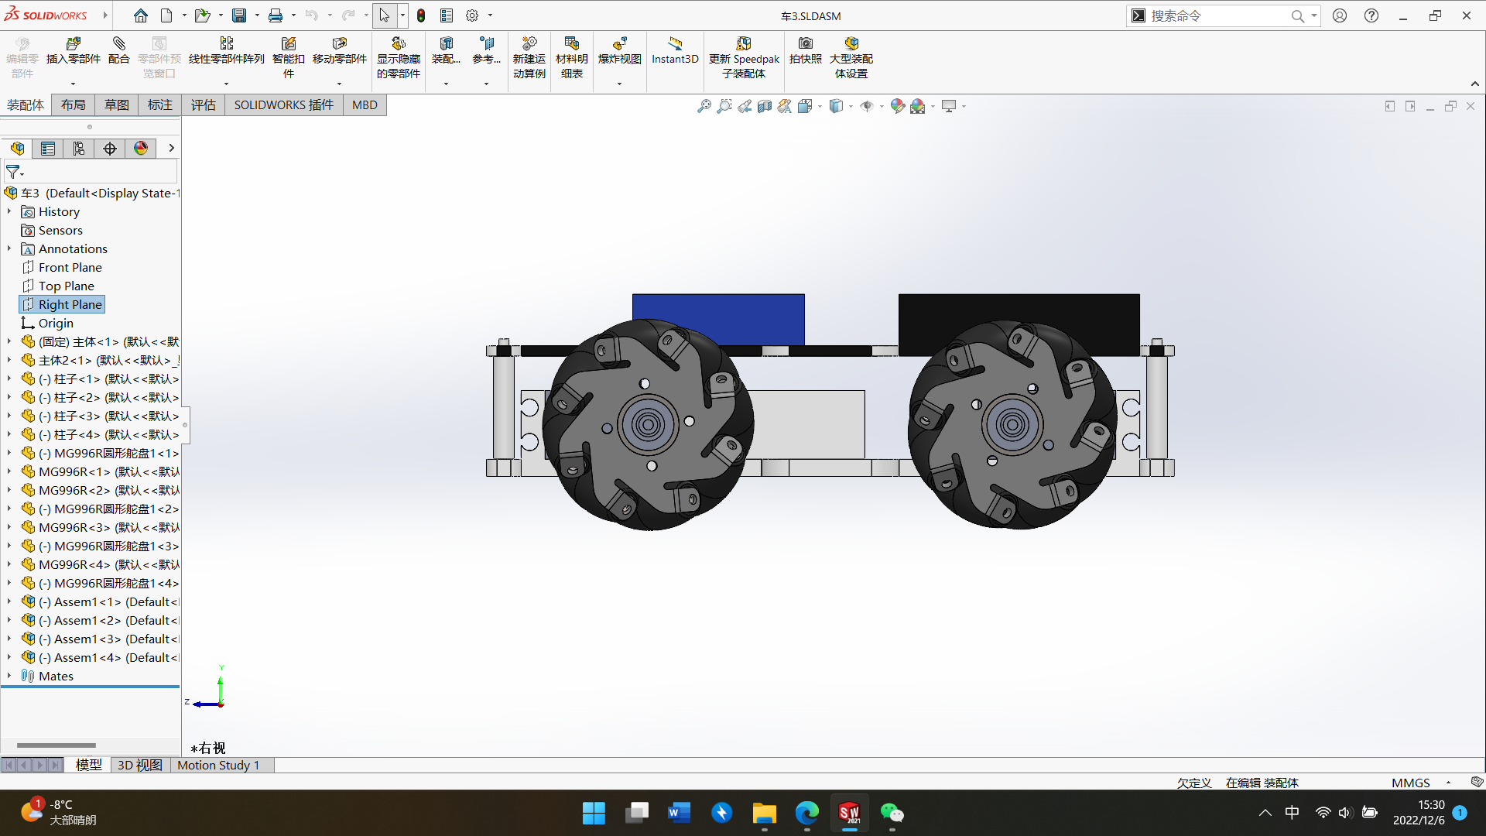Print with the printer icon
The width and height of the screenshot is (1486, 836).
(x=276, y=15)
